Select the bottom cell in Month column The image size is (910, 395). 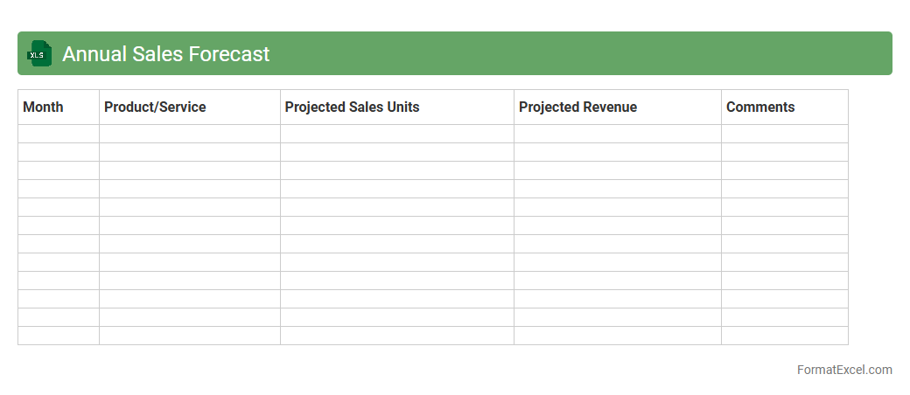[x=59, y=336]
